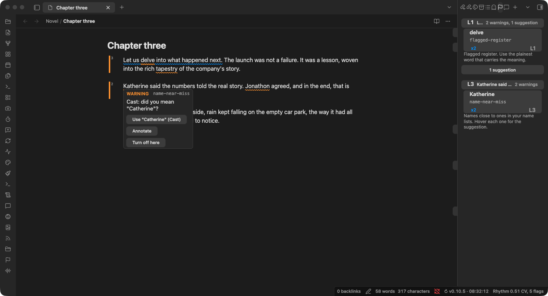The image size is (548, 296).
Task: Click the stacked-pages templates icon
Action: 8,76
